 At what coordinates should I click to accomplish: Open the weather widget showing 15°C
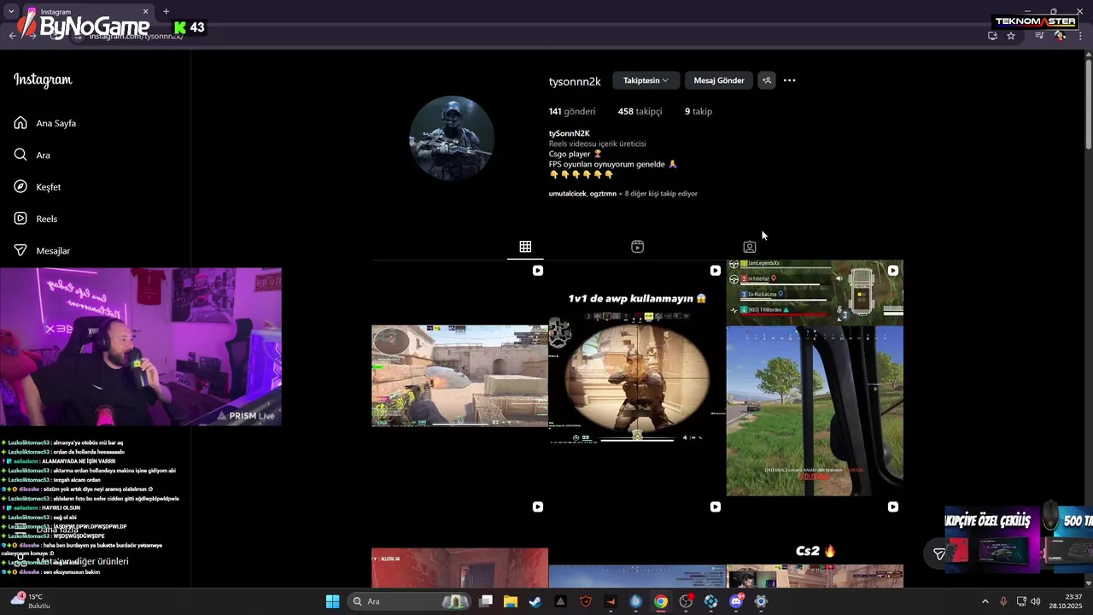coord(32,601)
